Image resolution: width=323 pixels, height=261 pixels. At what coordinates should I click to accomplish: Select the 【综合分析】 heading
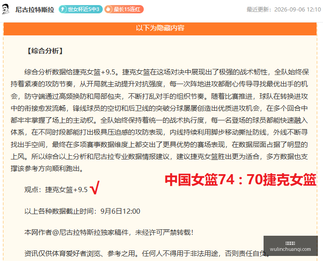[x=45, y=51]
